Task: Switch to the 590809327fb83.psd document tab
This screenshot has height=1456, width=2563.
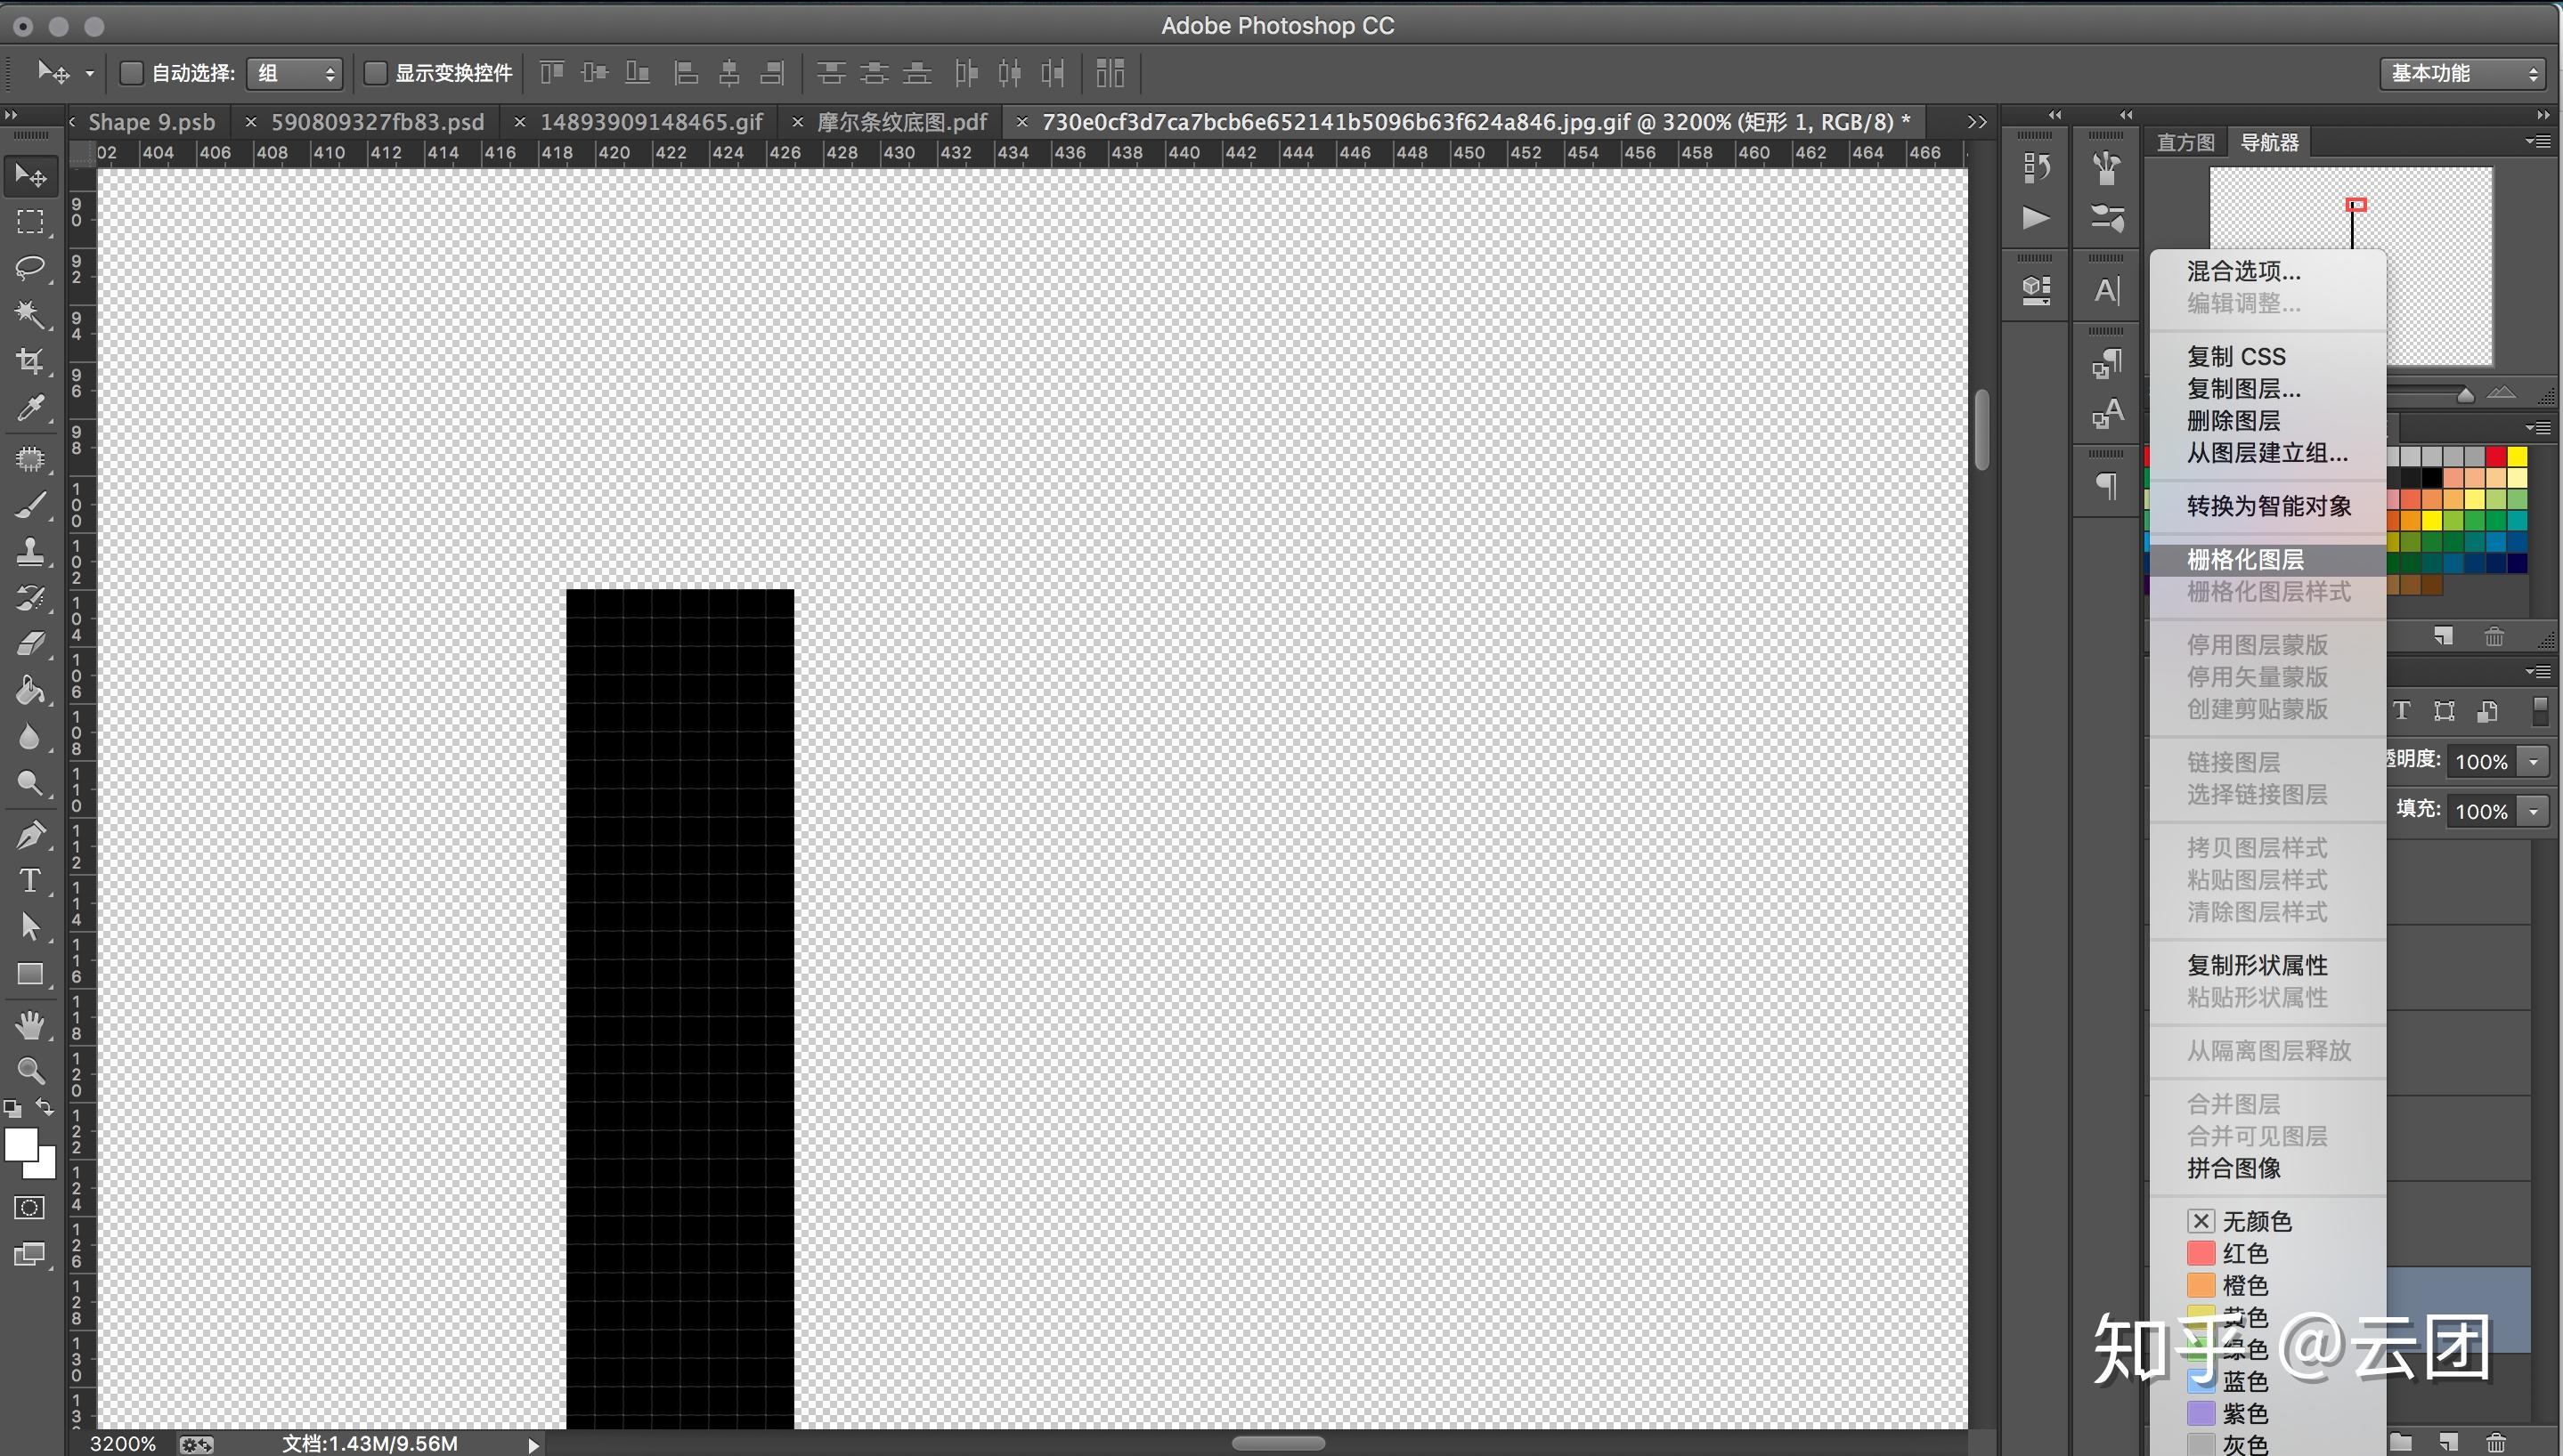Action: tap(377, 122)
